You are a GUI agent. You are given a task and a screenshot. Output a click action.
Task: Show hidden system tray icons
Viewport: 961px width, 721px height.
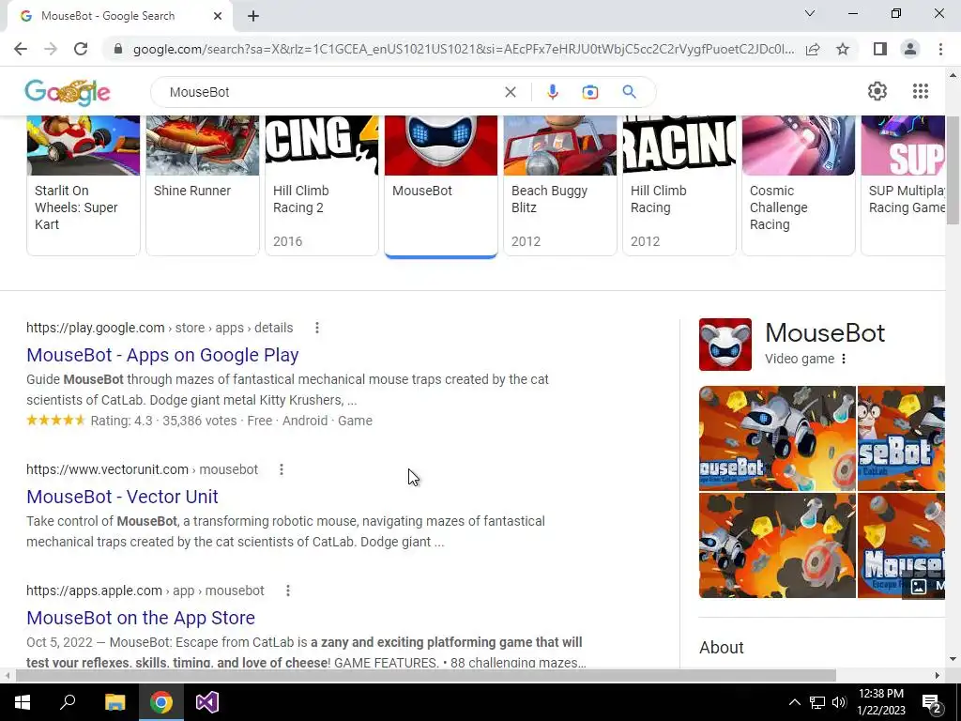coord(794,702)
